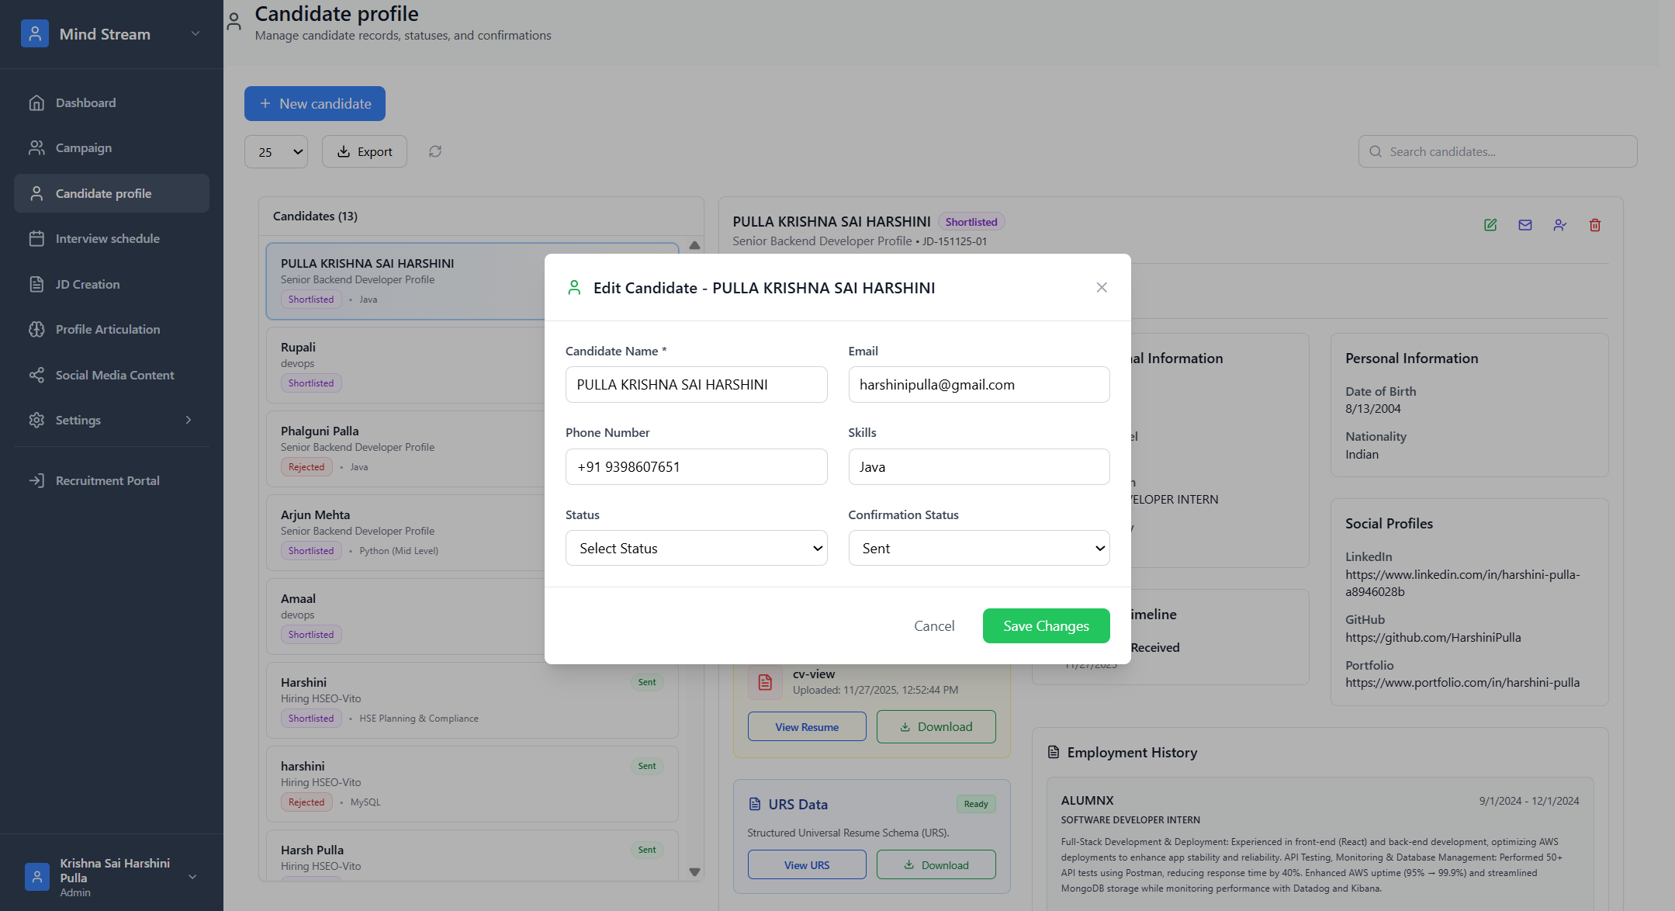Open Social Media Content page
The height and width of the screenshot is (911, 1675).
coord(114,375)
